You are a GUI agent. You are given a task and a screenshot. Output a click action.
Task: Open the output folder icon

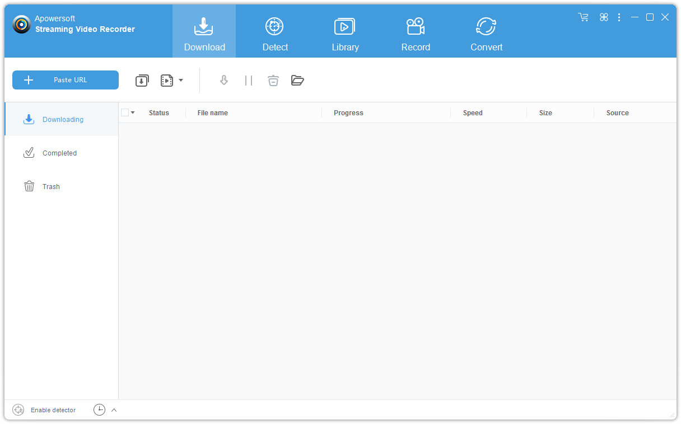(x=297, y=81)
